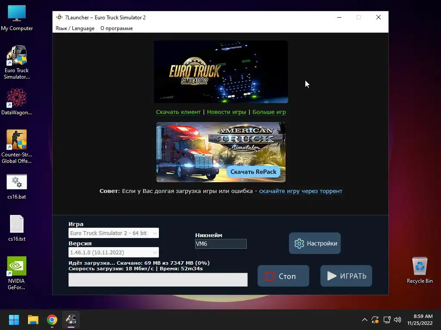Open the Новости игры link
Screen dimensions: 441x330
227,112
